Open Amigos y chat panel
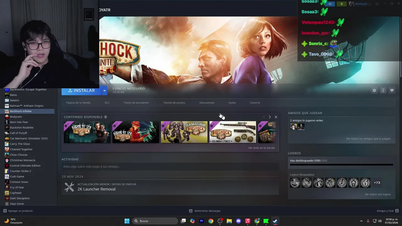 (388, 211)
